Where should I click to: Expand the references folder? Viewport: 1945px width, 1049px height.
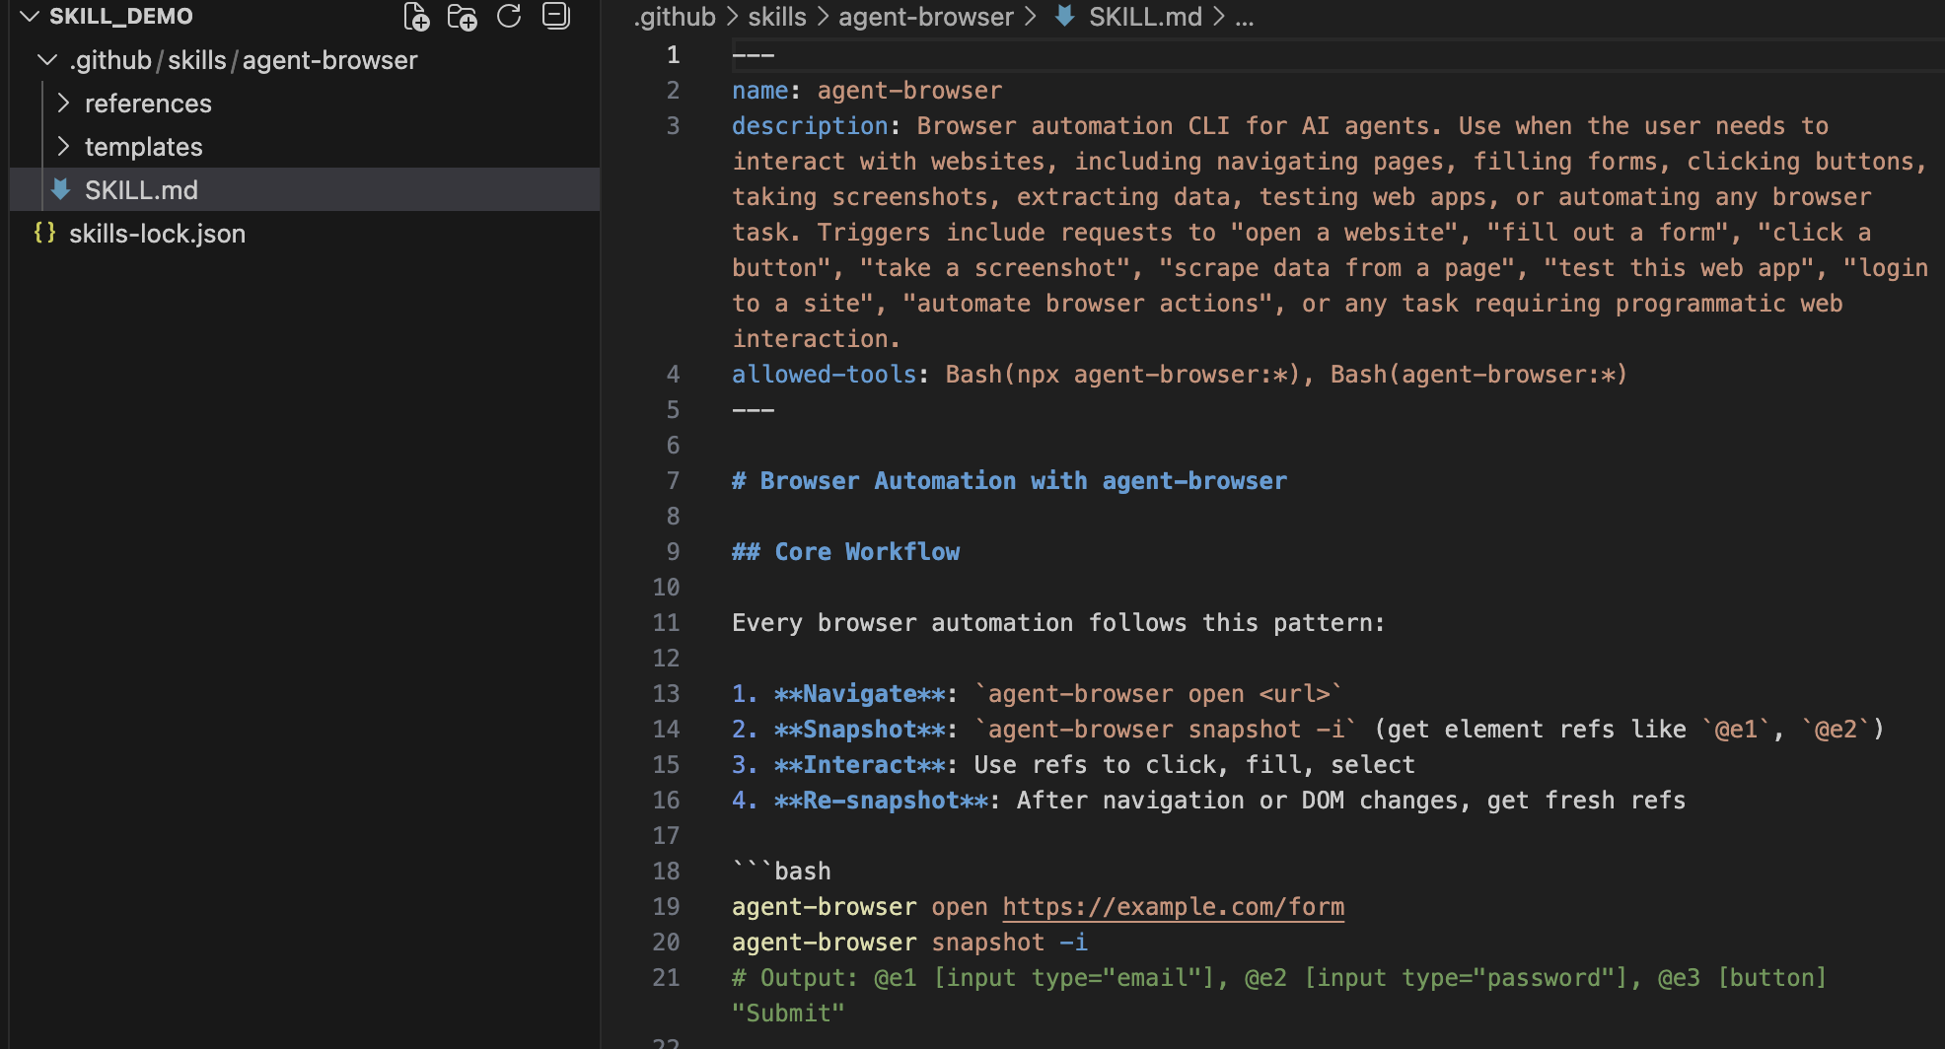pyautogui.click(x=64, y=104)
